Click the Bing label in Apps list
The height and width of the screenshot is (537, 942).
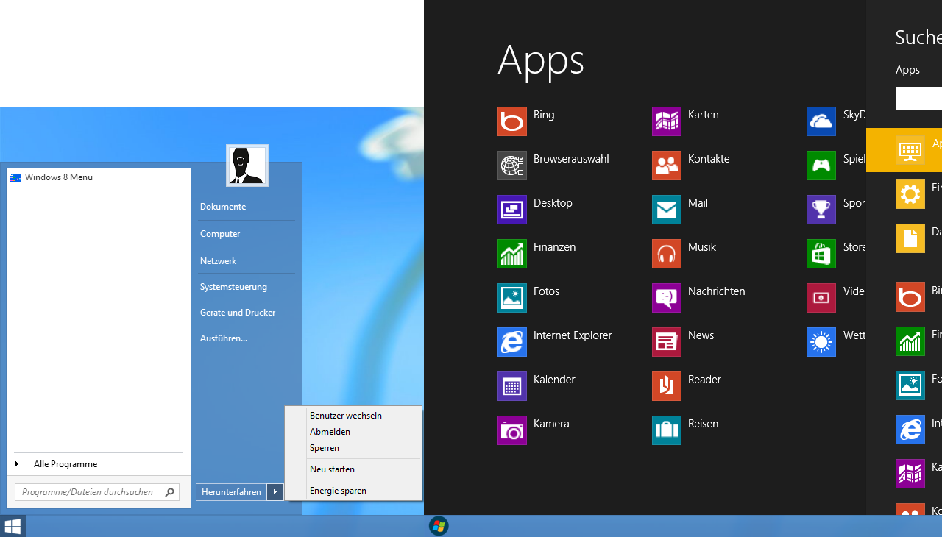tap(544, 115)
